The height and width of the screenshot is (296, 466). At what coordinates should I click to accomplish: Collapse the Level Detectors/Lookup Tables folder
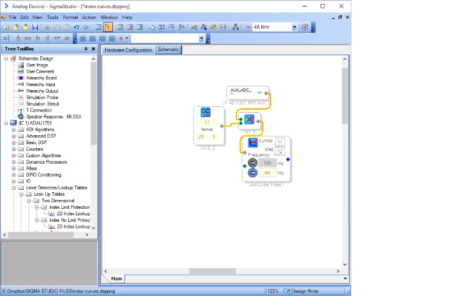14,187
